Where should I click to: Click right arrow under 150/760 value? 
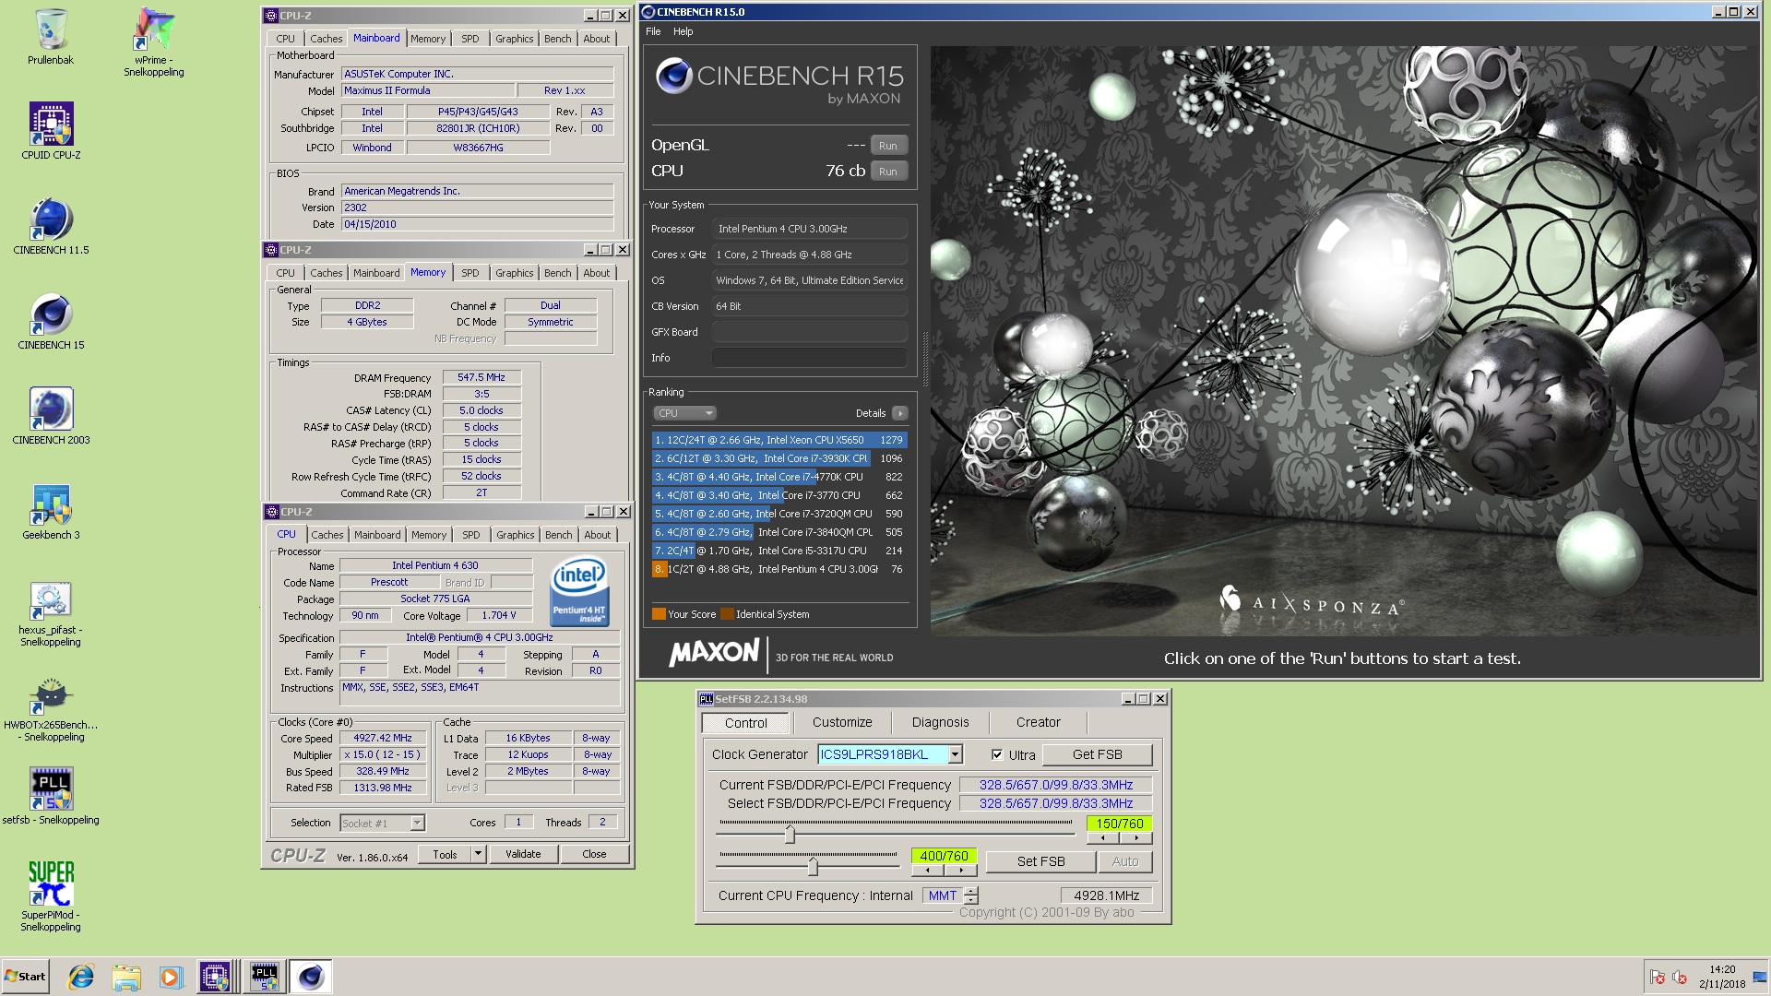coord(1136,838)
